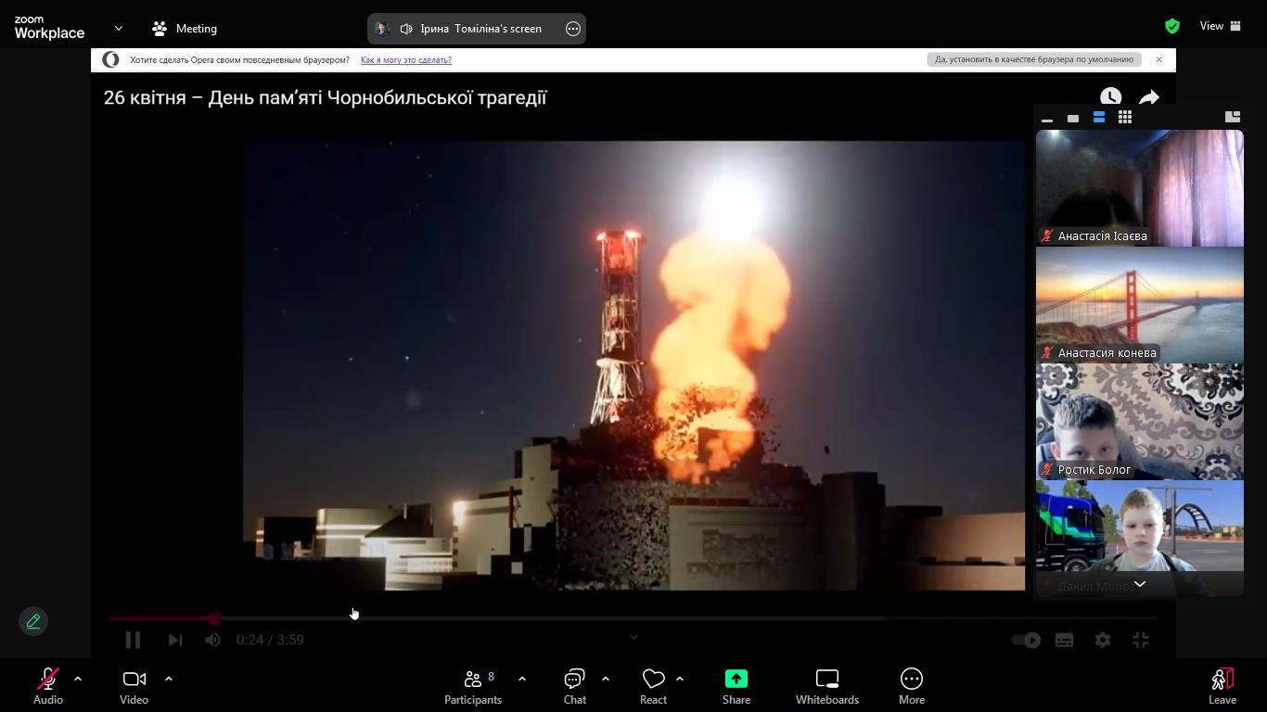1267x712 pixels.
Task: Select Ростик Болог video tile
Action: [1140, 422]
